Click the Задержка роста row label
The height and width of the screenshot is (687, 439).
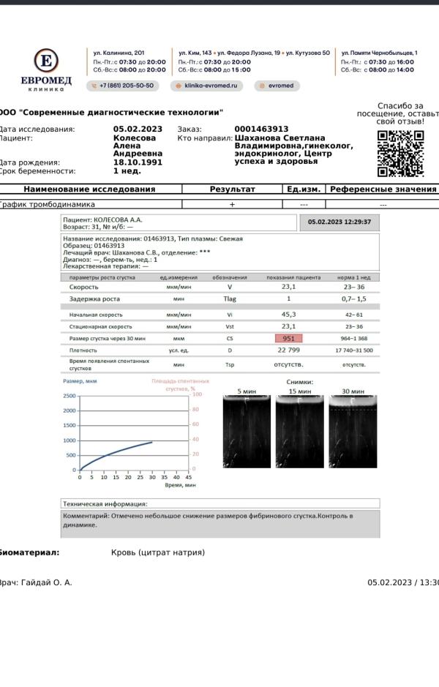pos(94,299)
